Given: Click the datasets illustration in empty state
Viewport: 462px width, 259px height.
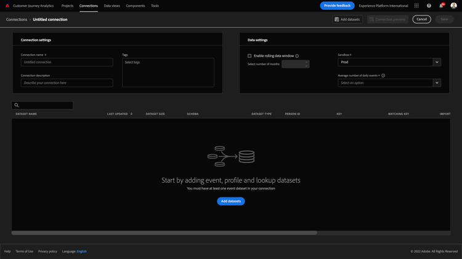Looking at the screenshot, I should tap(231, 156).
